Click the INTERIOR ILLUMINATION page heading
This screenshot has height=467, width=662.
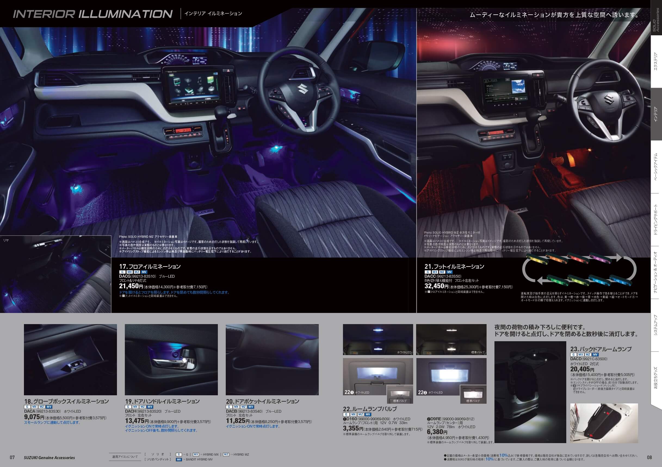(x=93, y=14)
